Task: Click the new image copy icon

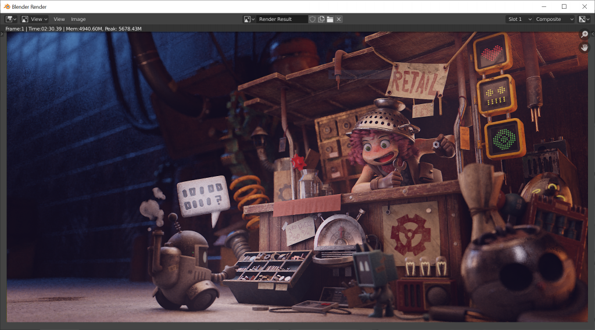Action: point(321,19)
